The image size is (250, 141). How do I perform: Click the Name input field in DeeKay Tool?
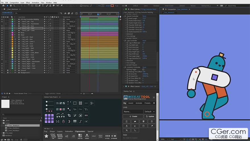tap(133, 112)
